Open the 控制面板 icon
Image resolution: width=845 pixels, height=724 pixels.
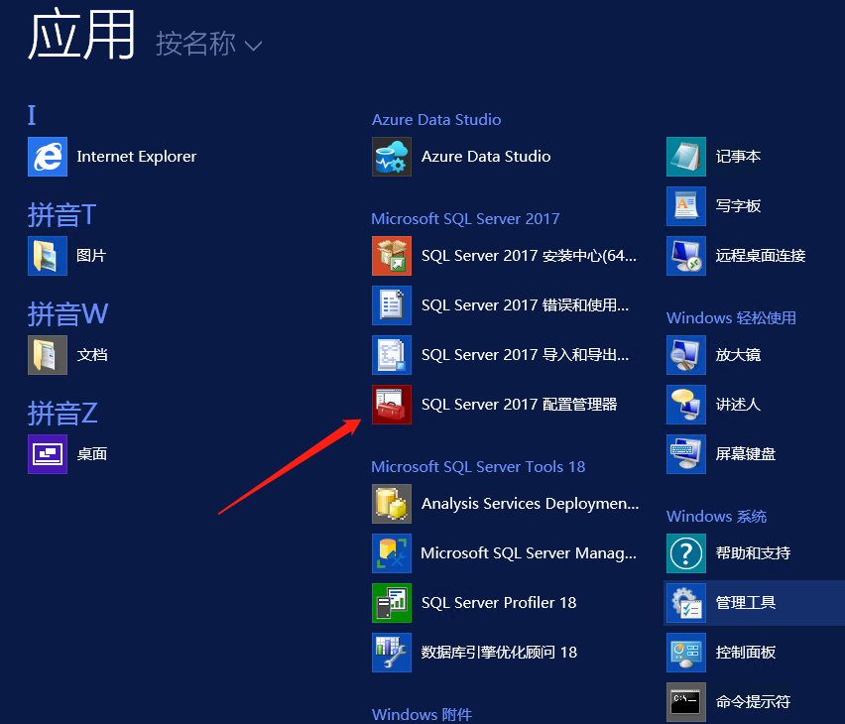click(686, 653)
